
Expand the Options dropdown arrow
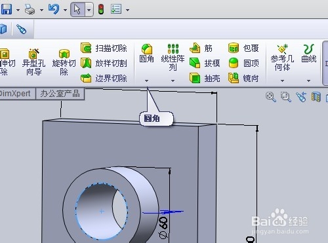click(x=128, y=10)
